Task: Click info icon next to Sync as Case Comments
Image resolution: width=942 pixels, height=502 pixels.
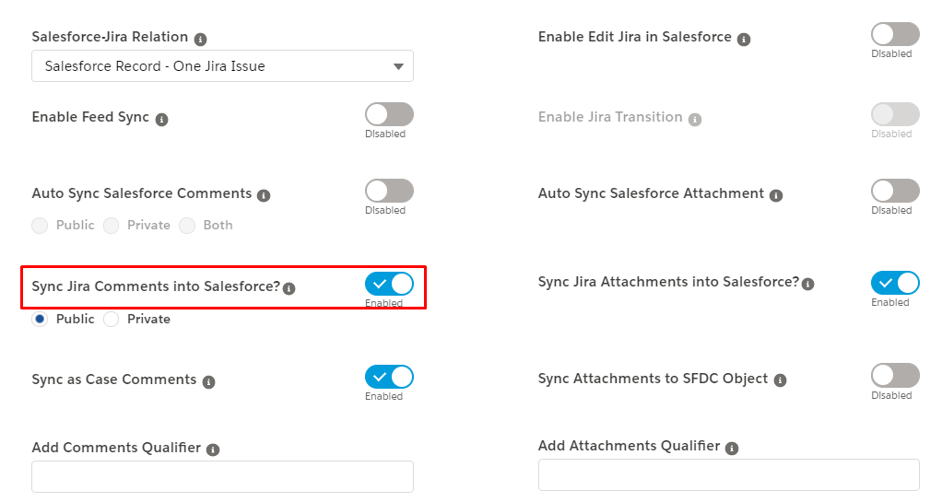Action: pos(208,382)
